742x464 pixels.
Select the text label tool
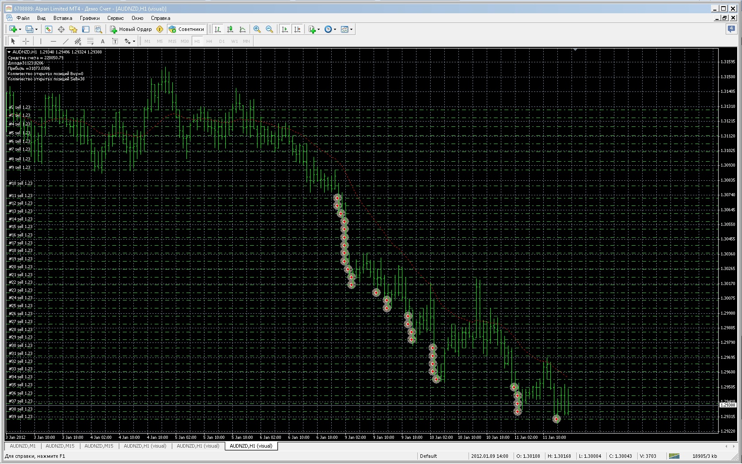tap(115, 41)
